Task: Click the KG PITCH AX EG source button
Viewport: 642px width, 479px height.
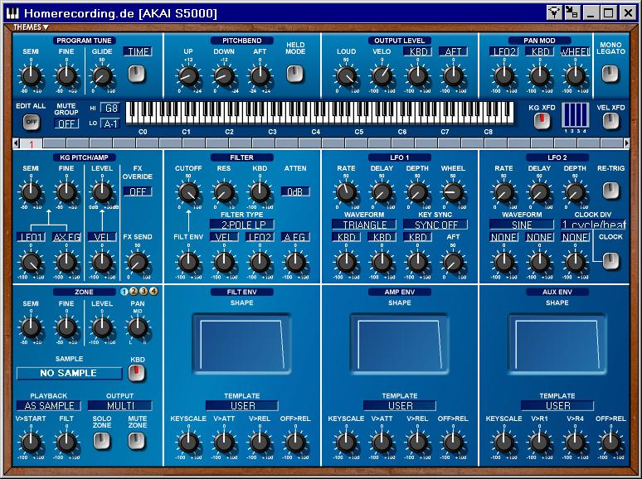Action: point(66,237)
